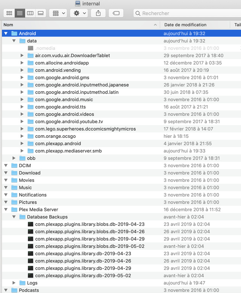Collapse the Android folder

(6, 33)
